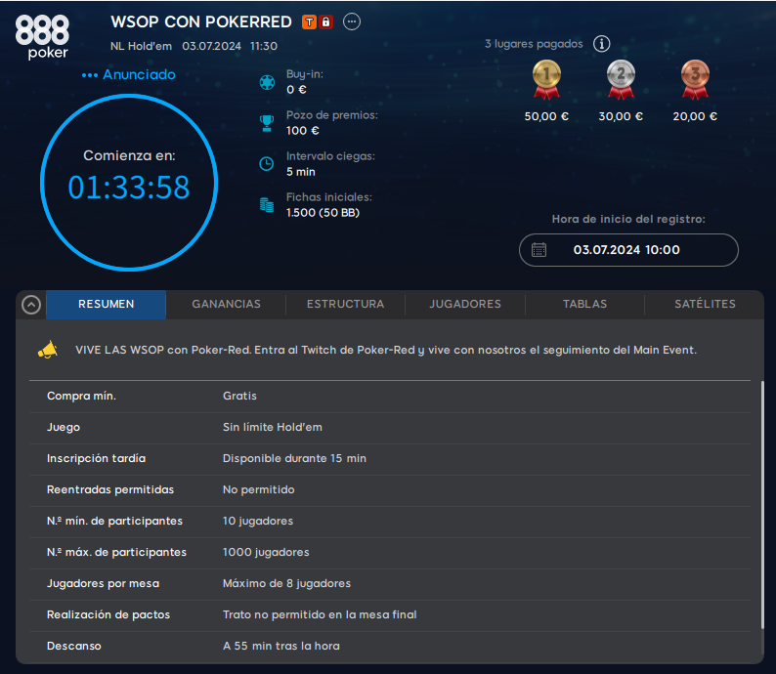Click the header date 03.07.2024
776x674 pixels.
(211, 47)
